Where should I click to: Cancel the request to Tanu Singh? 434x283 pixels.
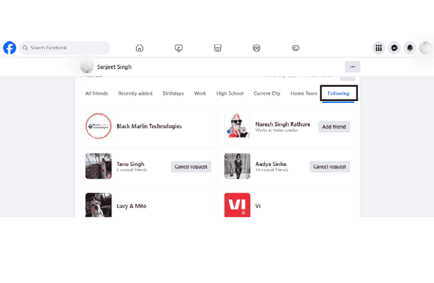click(x=191, y=166)
